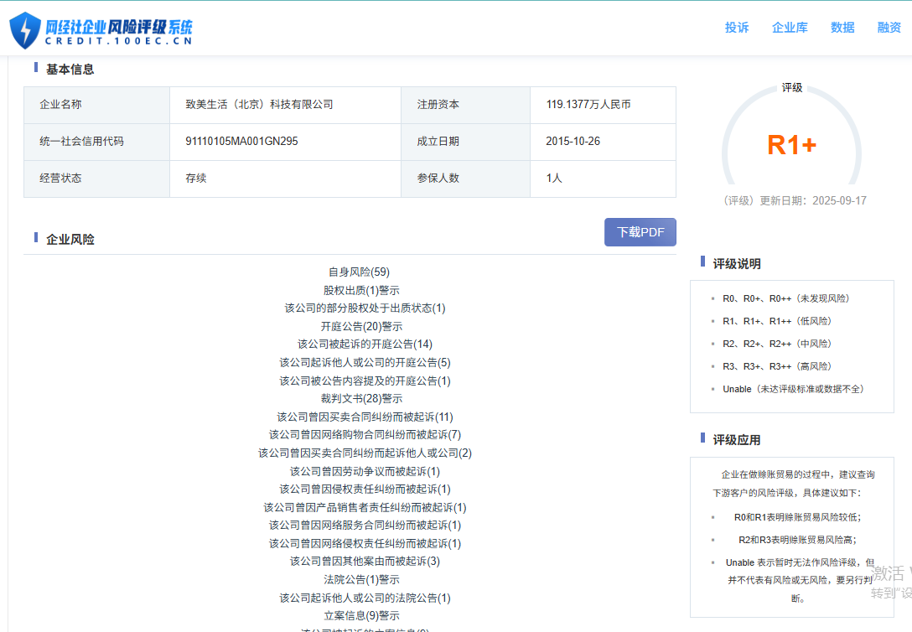Image resolution: width=912 pixels, height=632 pixels.
Task: Click 该公司起诉他人或公司的法院公告(1) row
Action: [365, 598]
